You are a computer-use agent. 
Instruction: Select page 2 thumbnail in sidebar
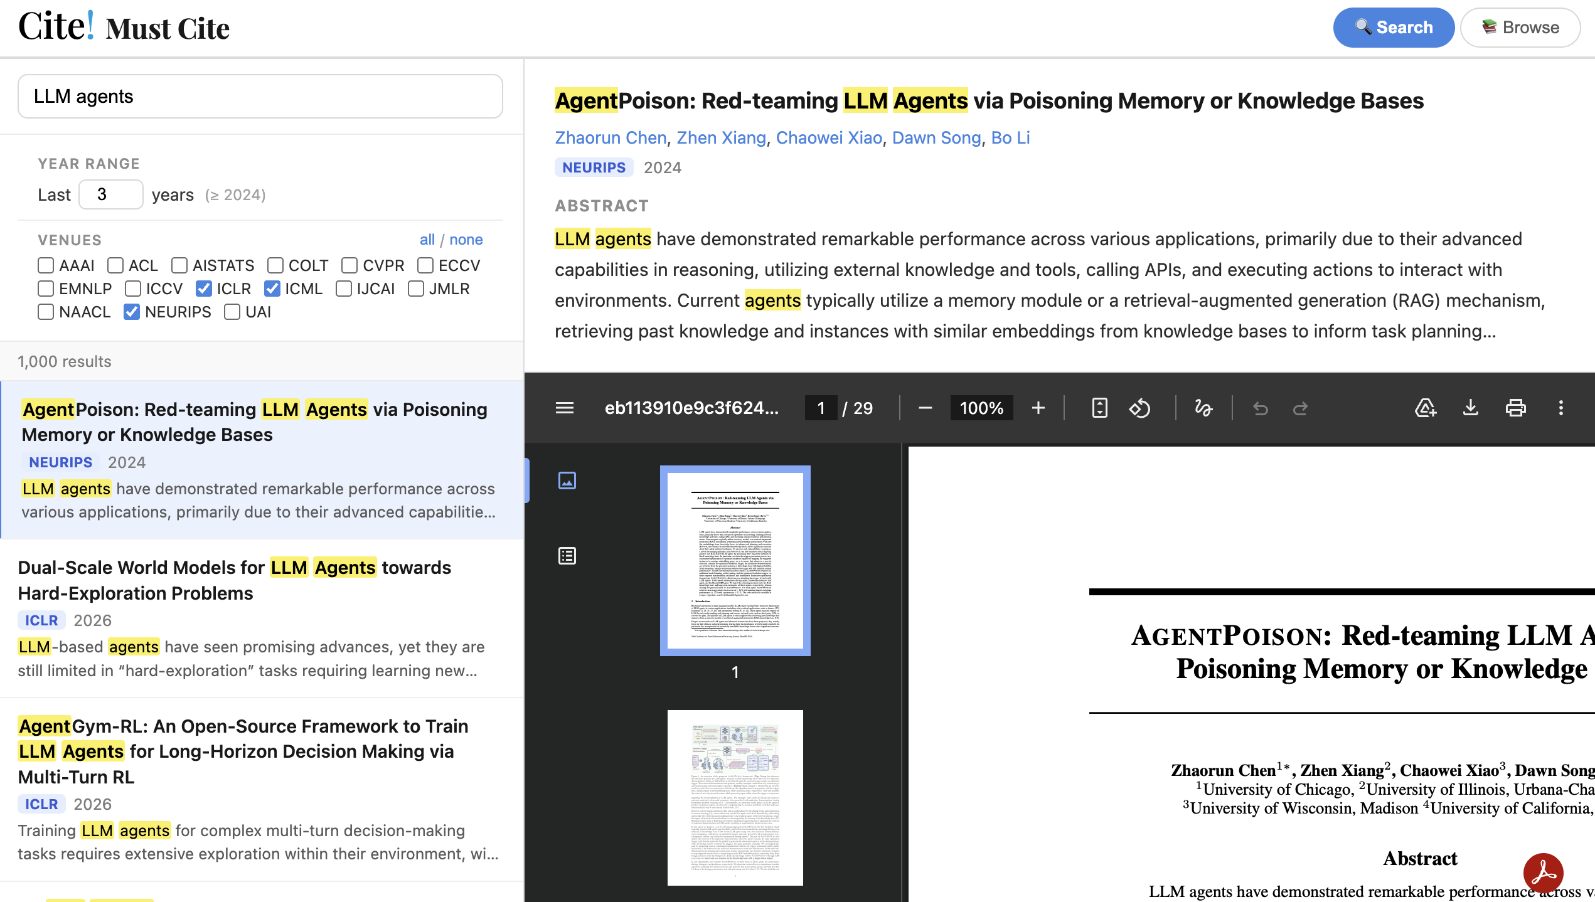coord(735,797)
